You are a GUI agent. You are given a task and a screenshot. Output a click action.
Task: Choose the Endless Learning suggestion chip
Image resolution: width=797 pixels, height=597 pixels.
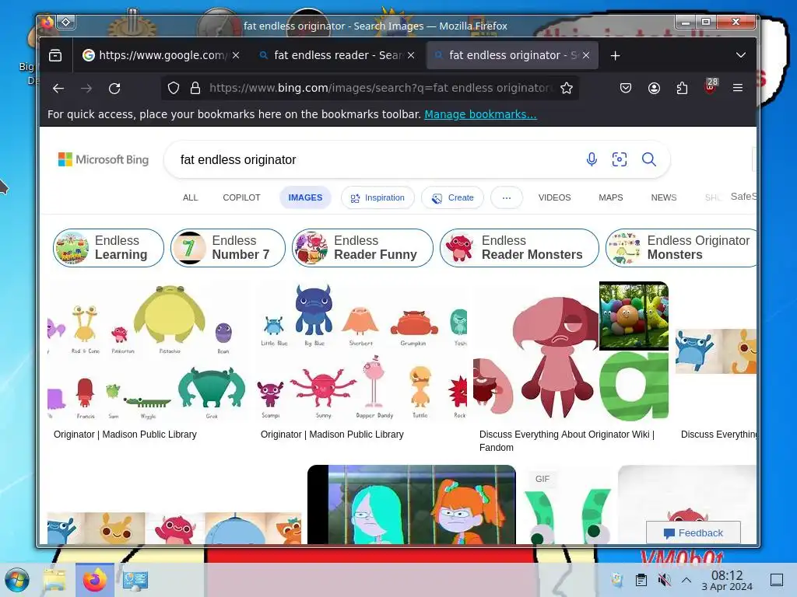108,248
